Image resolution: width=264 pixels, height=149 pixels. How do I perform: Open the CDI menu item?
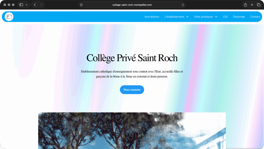pos(225,16)
